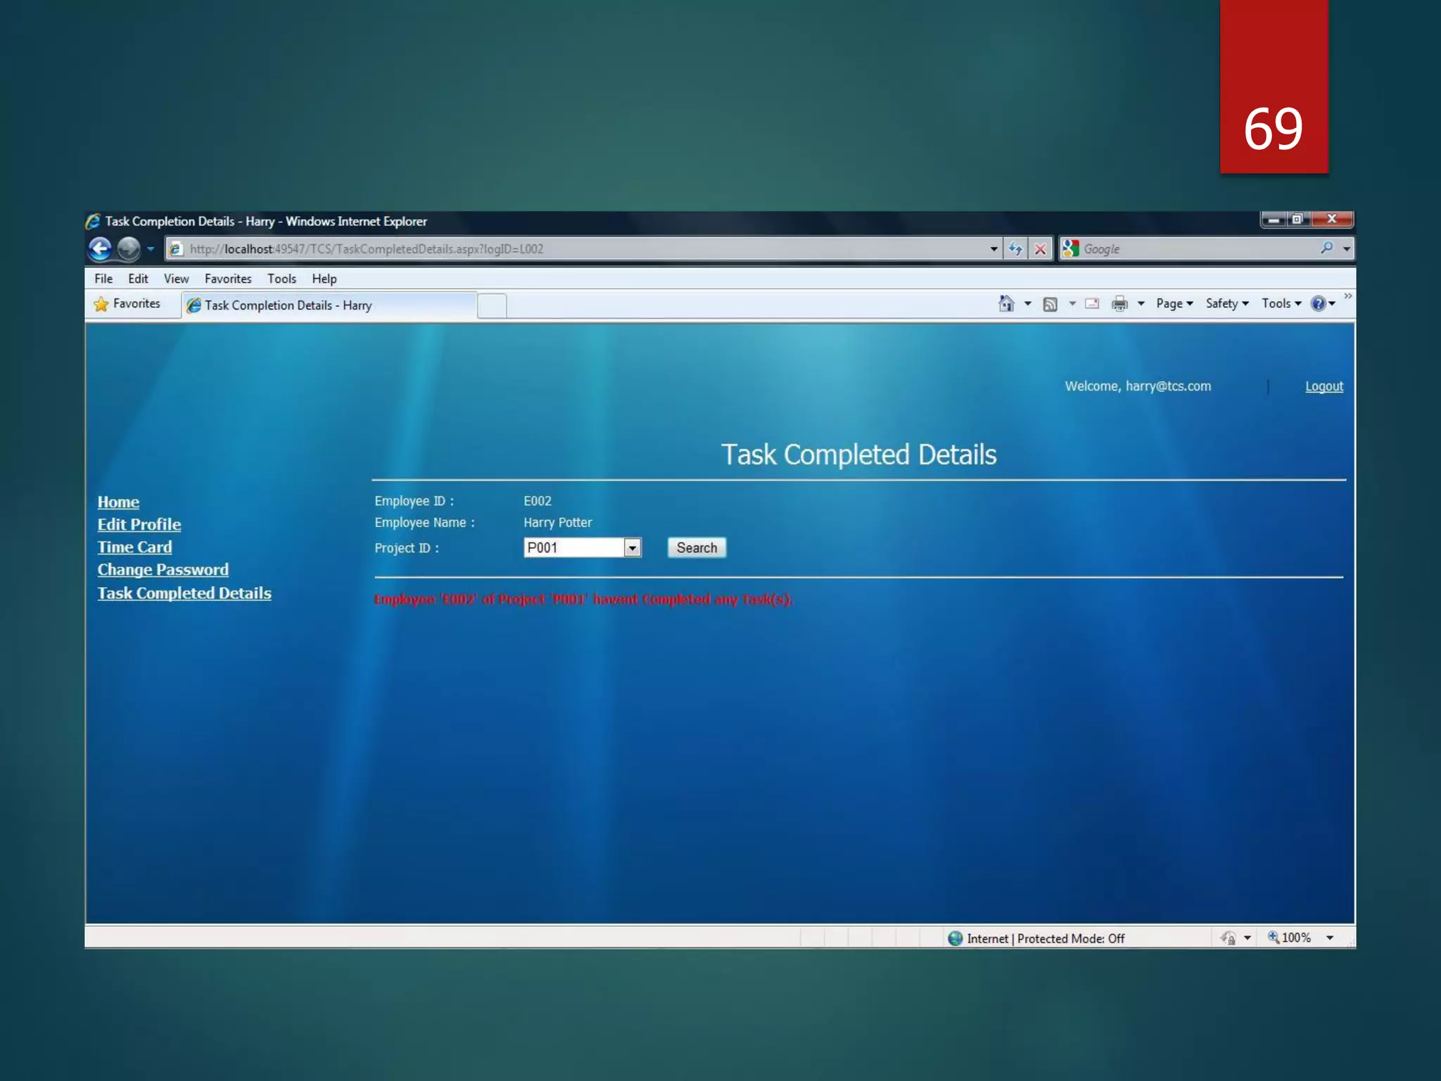Click the Logout link

tap(1323, 386)
